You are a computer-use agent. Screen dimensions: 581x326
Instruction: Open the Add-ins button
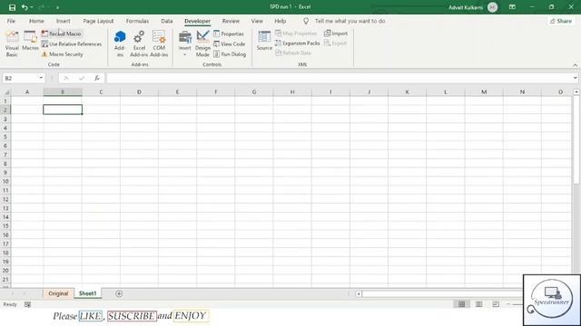point(120,43)
